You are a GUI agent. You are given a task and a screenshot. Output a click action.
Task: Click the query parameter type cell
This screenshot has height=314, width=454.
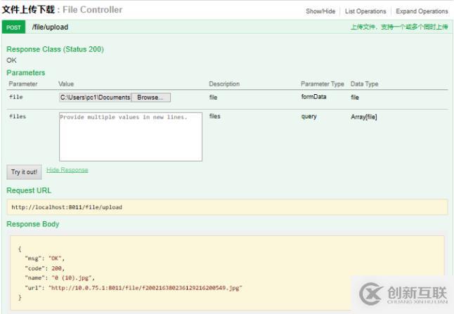[x=309, y=117]
